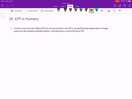132x99 pixels.
Task: Pick the black pen
Action: [65, 10]
